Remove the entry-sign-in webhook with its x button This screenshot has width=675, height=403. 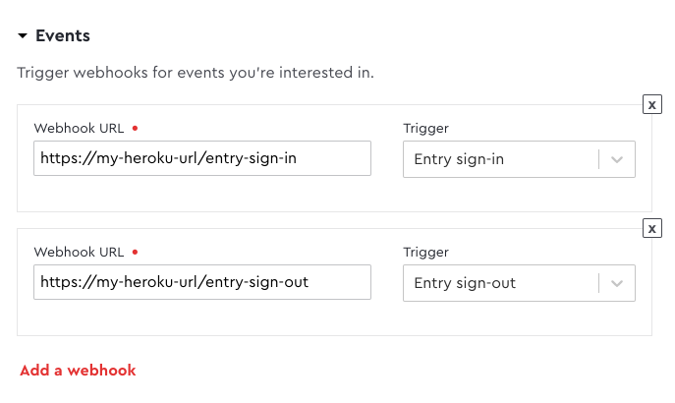pos(651,104)
